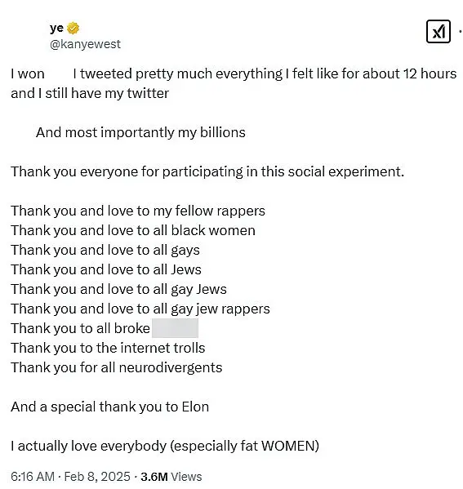Click the 'gay jew rappers' line

click(140, 309)
